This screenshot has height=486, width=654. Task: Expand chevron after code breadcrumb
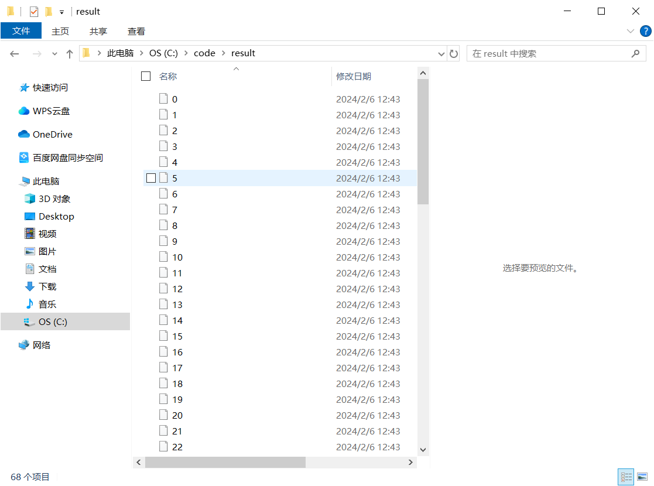coord(224,53)
